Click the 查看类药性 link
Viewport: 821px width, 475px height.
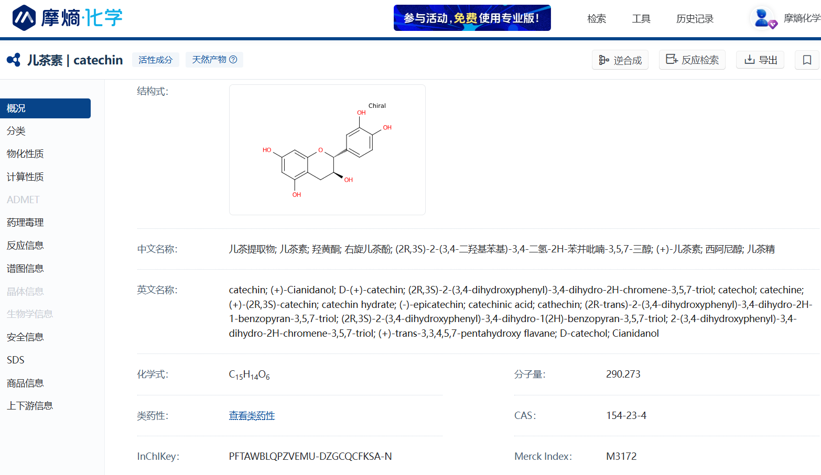click(252, 416)
